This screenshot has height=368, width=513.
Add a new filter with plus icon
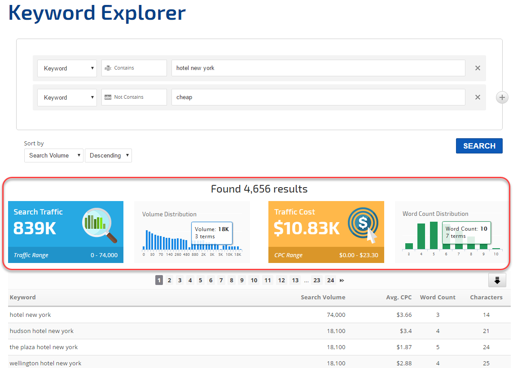[x=502, y=97]
